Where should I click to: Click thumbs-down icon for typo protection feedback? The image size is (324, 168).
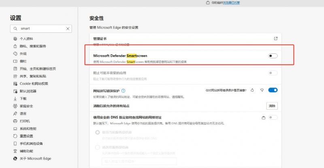point(262,90)
